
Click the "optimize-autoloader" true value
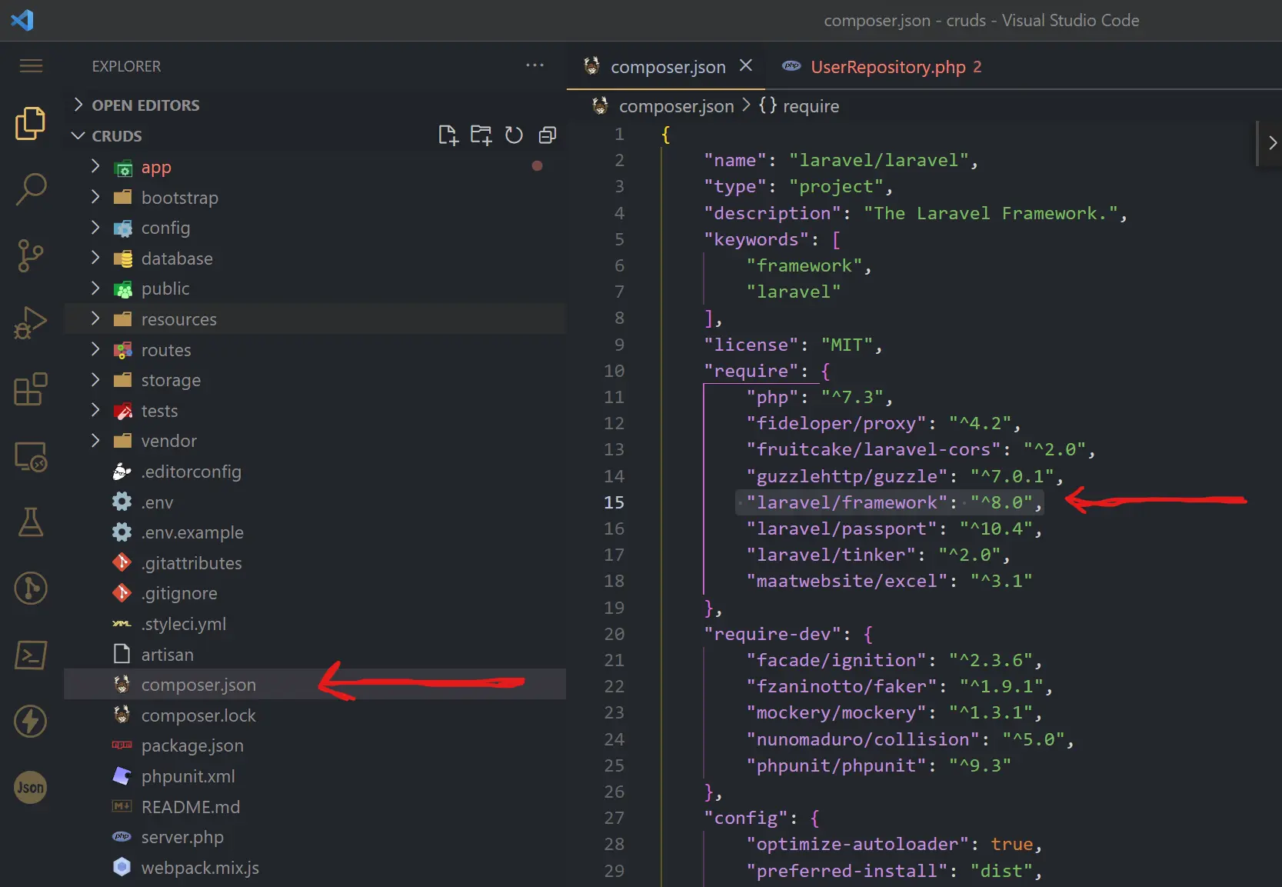point(1011,844)
